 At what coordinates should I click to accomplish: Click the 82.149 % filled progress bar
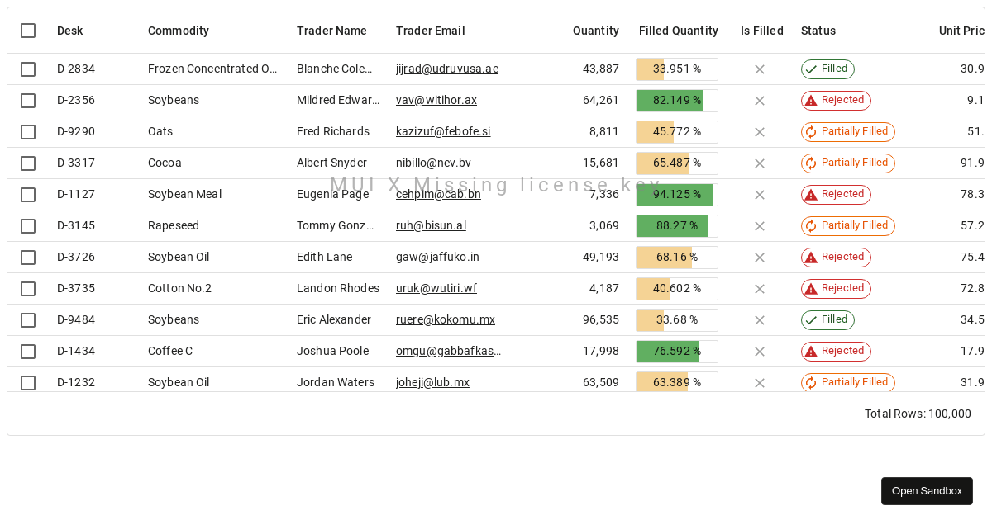[677, 101]
